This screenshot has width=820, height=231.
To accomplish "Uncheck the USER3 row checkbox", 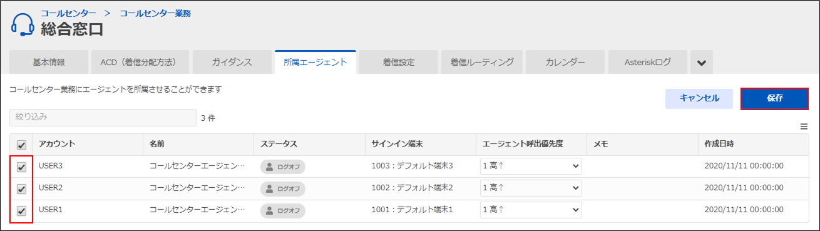I will pyautogui.click(x=21, y=167).
